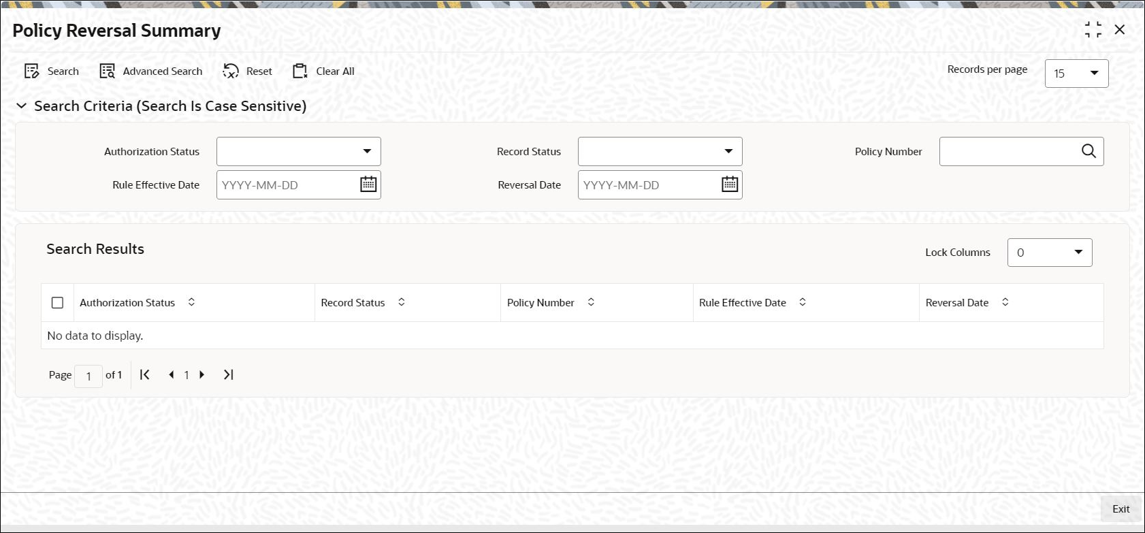Click page number 1 between the arrows
Image resolution: width=1145 pixels, height=533 pixels.
(x=187, y=375)
